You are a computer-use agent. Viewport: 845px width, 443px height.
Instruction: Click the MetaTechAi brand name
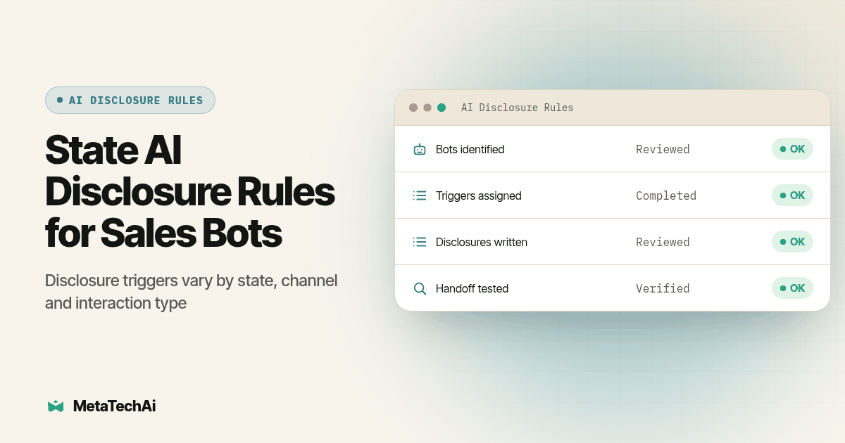tap(114, 406)
